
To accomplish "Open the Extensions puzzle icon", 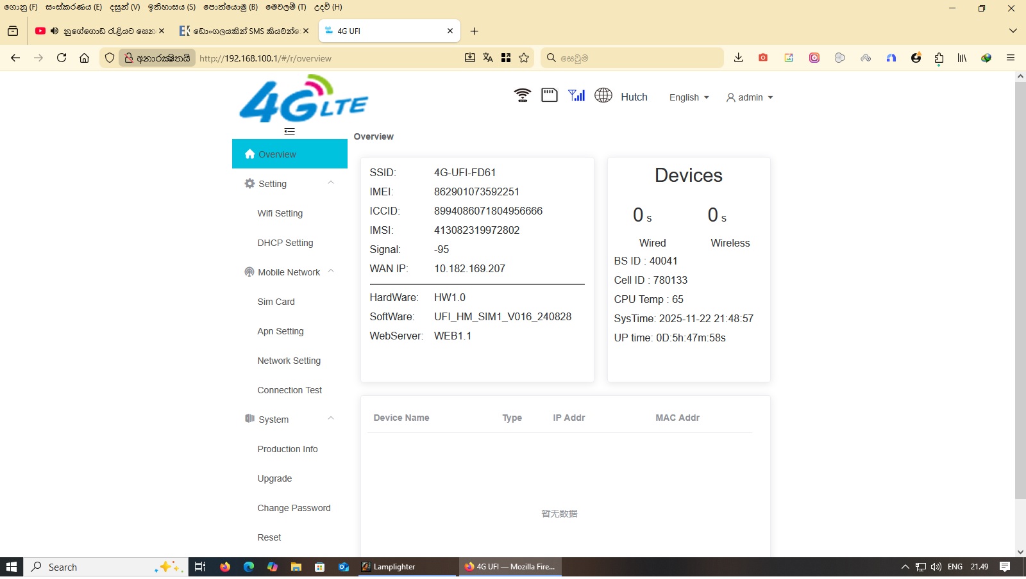I will coord(939,58).
